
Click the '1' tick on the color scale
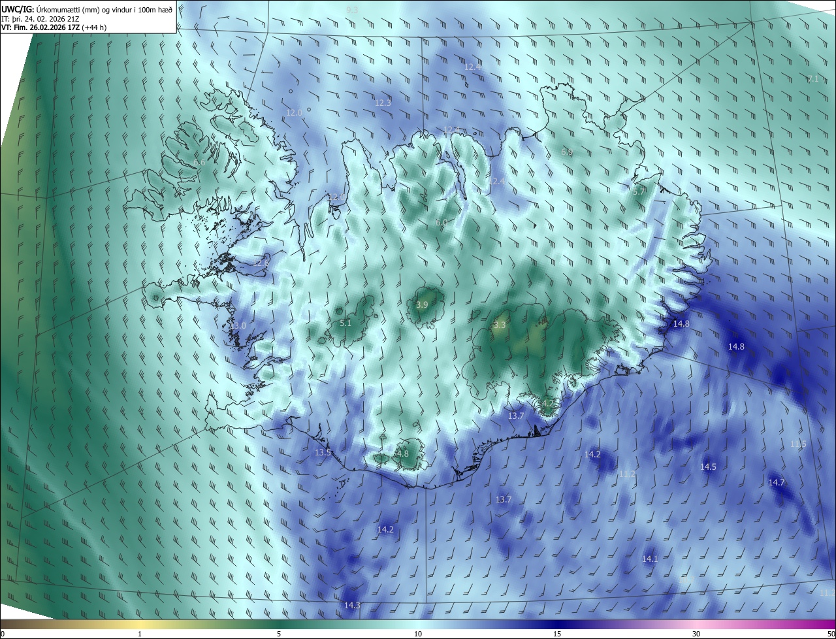pos(140,634)
